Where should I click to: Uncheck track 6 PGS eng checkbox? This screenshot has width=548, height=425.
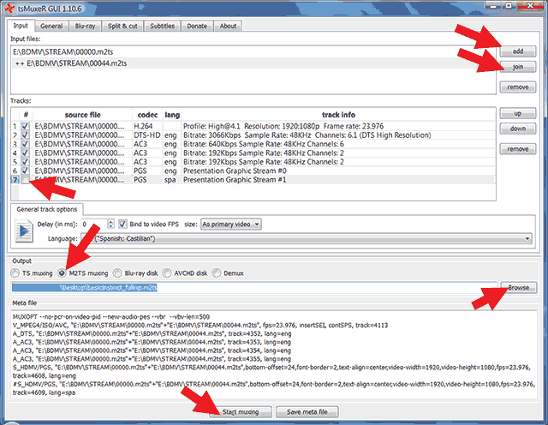point(25,171)
